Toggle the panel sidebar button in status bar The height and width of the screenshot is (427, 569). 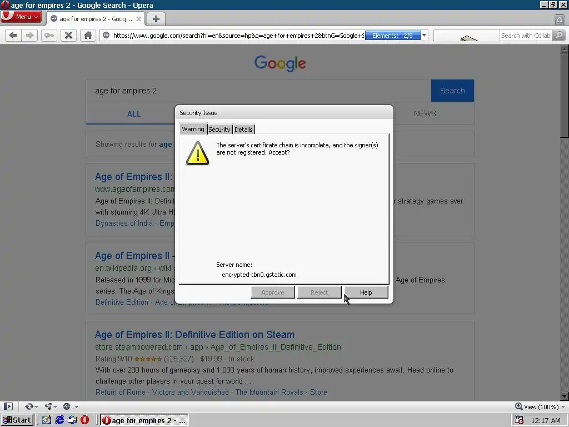tap(8, 406)
